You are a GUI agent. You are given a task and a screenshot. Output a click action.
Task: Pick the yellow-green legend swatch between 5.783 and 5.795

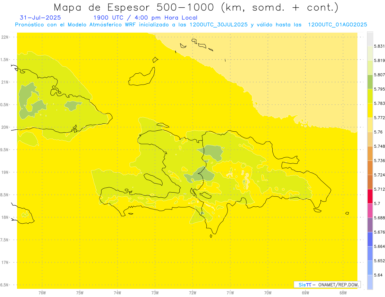pyautogui.click(x=370, y=96)
